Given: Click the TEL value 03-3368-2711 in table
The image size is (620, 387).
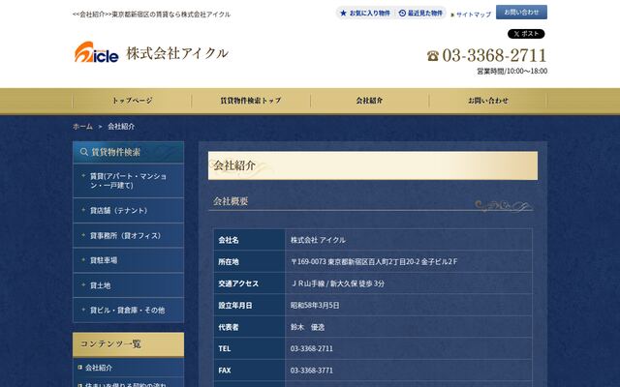Looking at the screenshot, I should pos(409,348).
